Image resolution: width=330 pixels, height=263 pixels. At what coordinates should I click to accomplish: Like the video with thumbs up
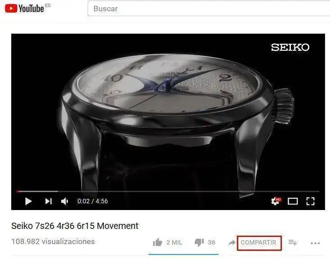click(x=157, y=242)
